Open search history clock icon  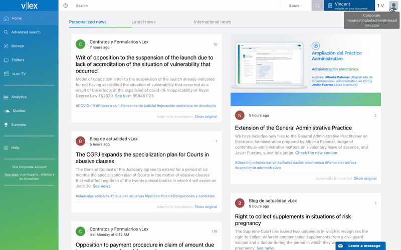click(x=66, y=5)
